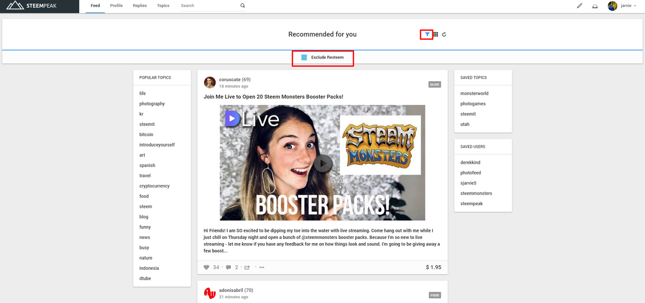Screen dimensions: 645x303
Task: Select the popular topic 'indonesia'
Action: pos(149,268)
